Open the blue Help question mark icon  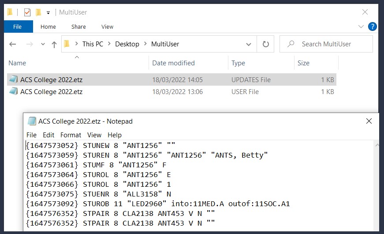click(372, 26)
